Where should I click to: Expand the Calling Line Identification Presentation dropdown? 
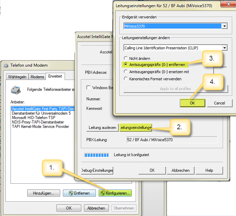[224, 48]
